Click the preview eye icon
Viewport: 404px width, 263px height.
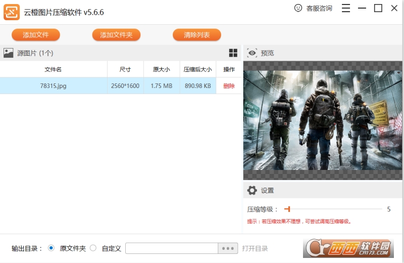(252, 53)
